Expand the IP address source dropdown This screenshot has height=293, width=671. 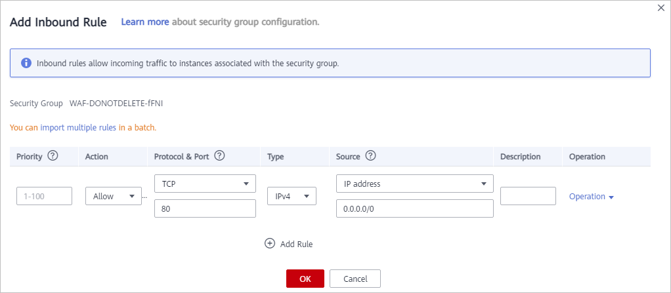pos(414,184)
